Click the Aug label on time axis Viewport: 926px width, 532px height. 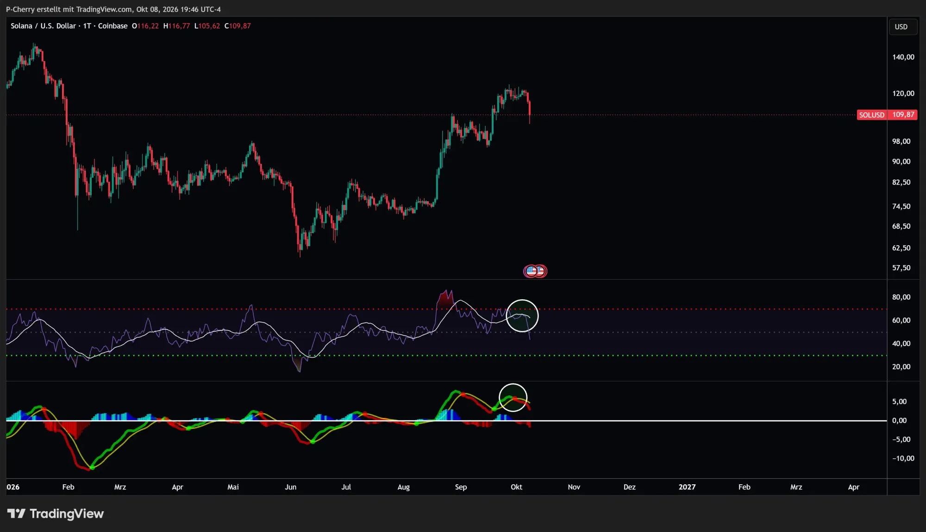click(403, 487)
